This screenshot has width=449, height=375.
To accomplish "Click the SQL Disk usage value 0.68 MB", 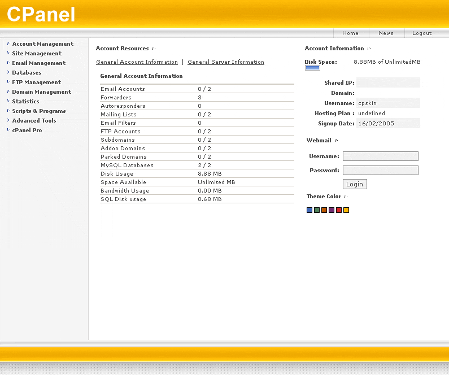I will click(210, 199).
